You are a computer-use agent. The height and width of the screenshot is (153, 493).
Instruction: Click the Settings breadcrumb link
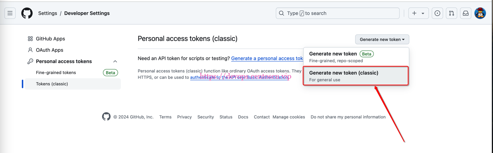[47, 13]
